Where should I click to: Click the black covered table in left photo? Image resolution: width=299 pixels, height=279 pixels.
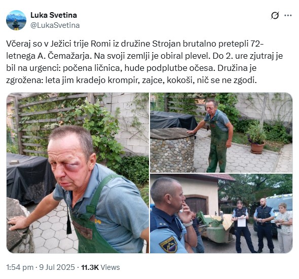(28, 177)
